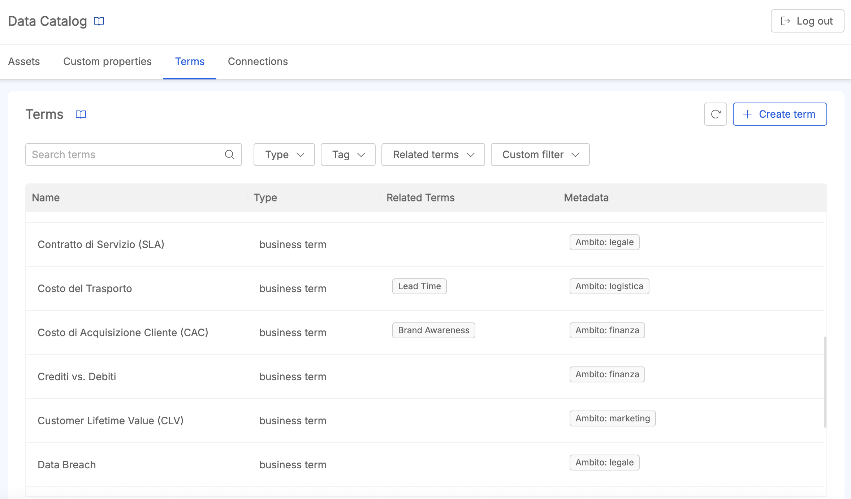Open the Costo del Trasporto term

point(85,288)
